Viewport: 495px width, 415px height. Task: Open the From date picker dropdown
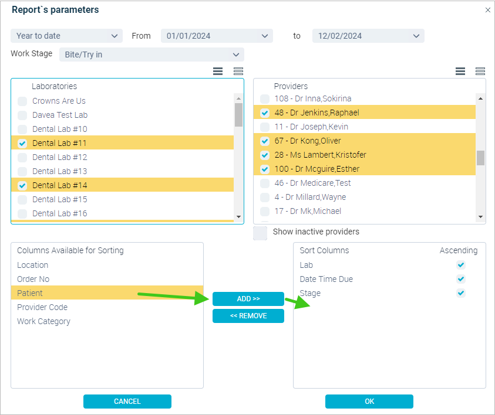(x=217, y=36)
